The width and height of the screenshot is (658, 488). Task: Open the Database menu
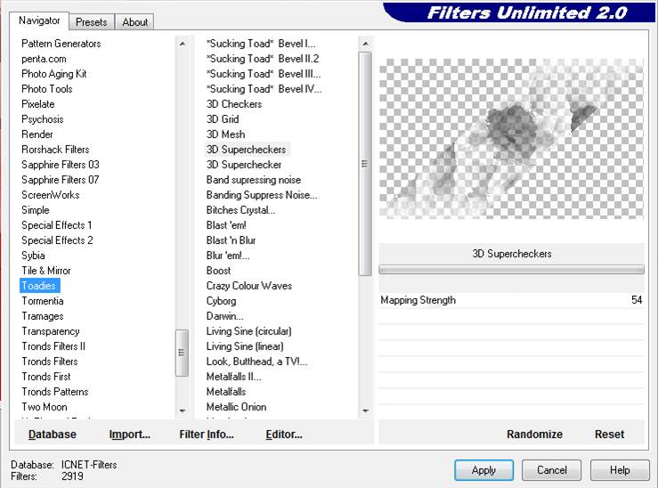[x=53, y=435]
